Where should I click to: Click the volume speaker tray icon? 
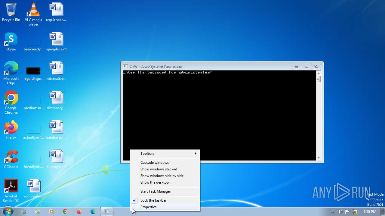[x=340, y=212]
